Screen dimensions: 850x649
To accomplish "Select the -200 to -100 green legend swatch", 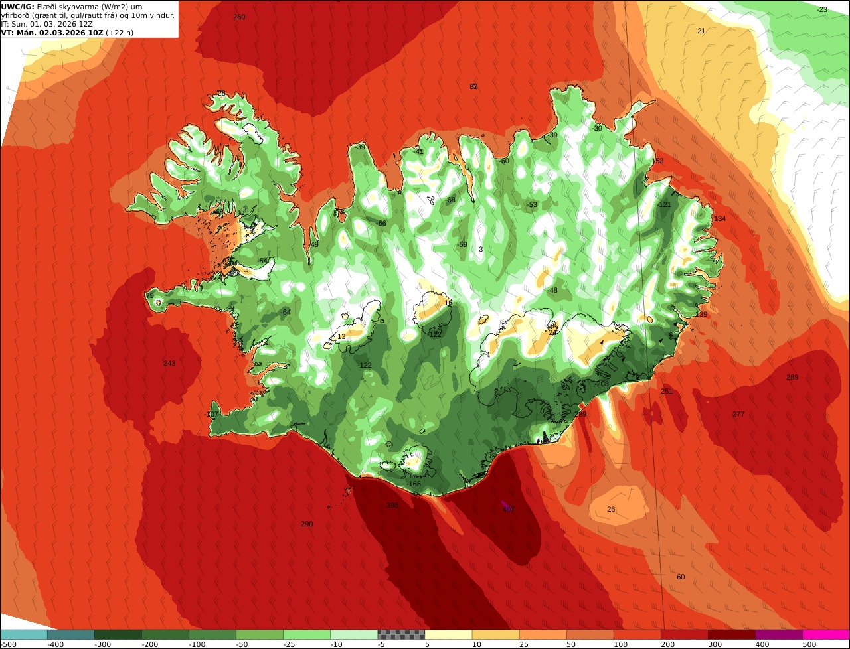I will pos(165,634).
